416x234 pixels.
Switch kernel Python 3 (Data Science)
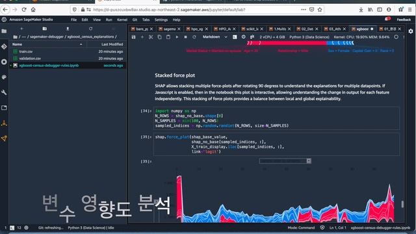(309, 37)
